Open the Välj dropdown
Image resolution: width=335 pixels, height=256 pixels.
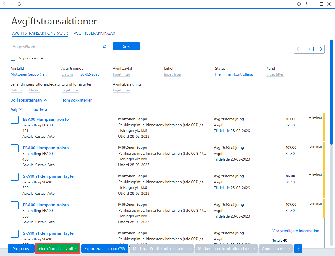16,109
